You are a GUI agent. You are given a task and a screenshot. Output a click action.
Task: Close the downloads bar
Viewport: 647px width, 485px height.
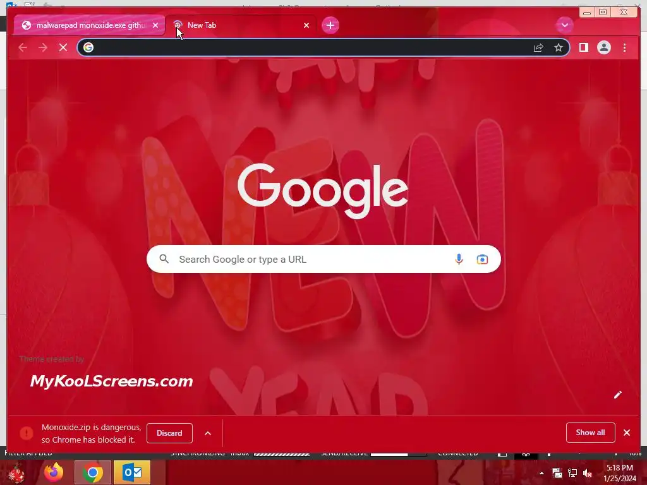pyautogui.click(x=627, y=432)
